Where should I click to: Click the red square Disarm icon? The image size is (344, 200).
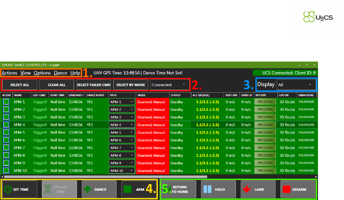click(287, 189)
